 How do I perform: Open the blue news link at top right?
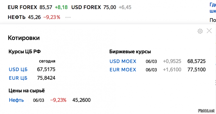tap(213, 8)
